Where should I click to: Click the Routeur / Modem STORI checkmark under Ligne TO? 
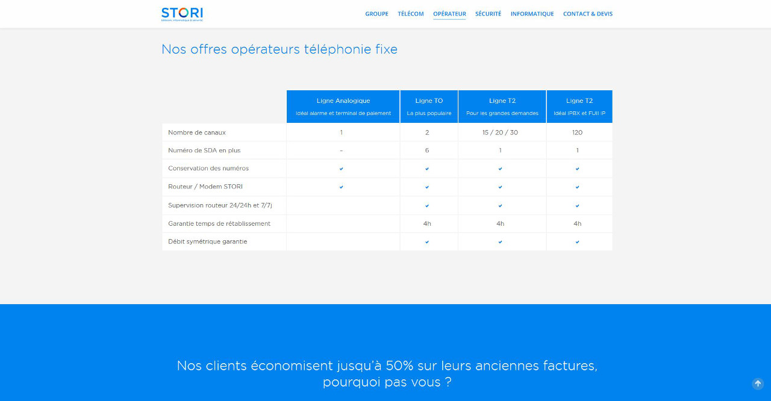point(427,187)
